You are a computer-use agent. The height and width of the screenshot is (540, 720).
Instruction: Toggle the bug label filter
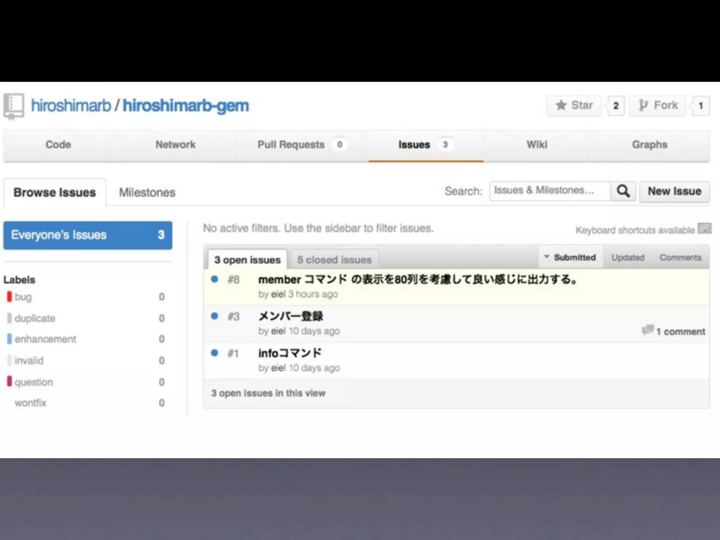(23, 297)
